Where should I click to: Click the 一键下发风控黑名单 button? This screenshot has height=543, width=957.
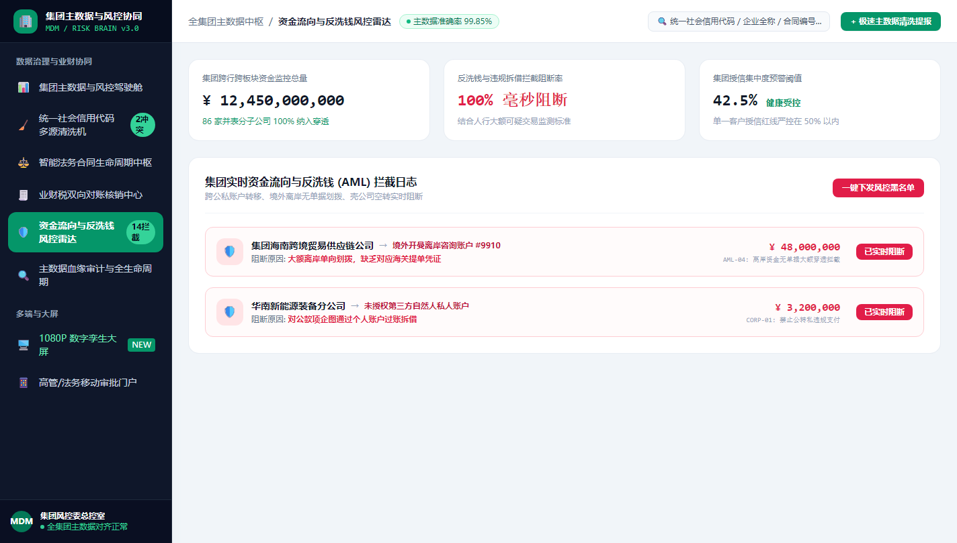878,188
